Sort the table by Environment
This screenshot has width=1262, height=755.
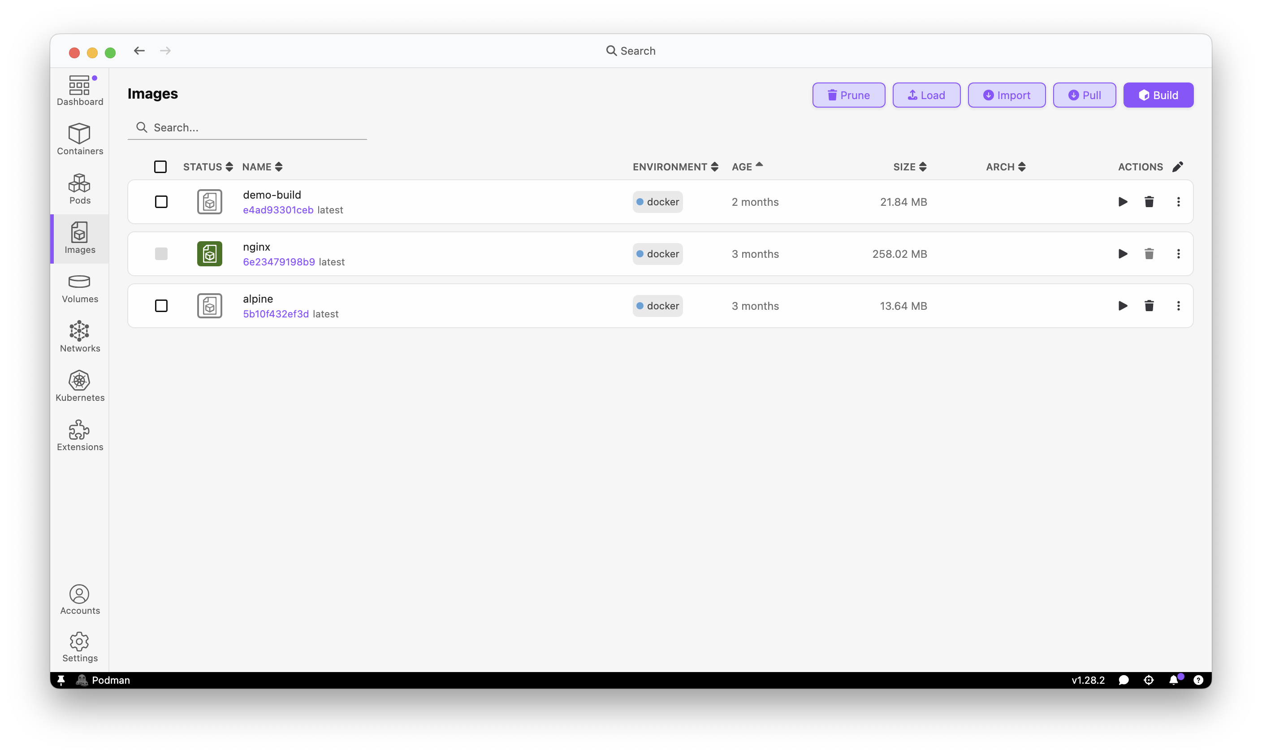tap(675, 167)
